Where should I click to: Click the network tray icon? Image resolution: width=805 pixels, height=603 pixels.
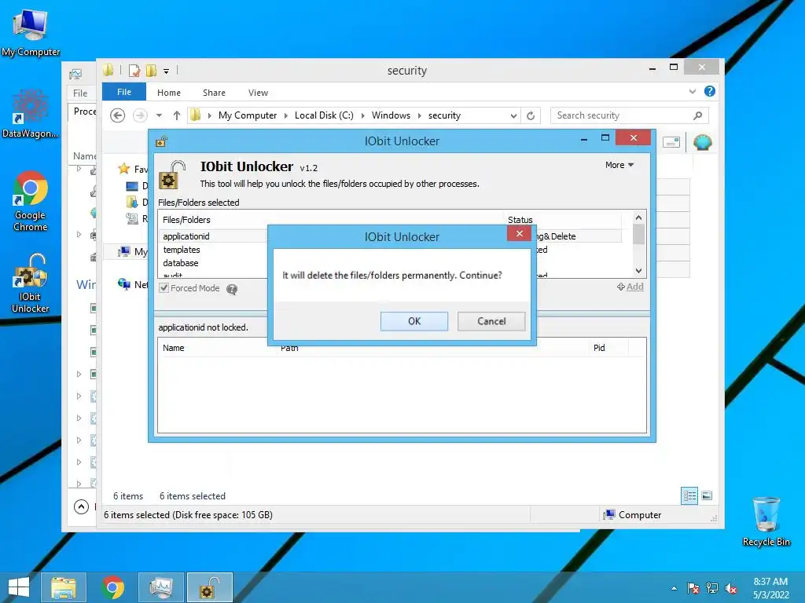tap(712, 588)
